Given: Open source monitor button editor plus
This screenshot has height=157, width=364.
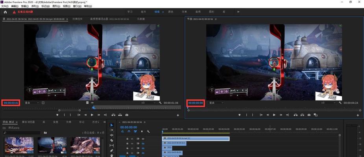Looking at the screenshot, I should point(178,115).
